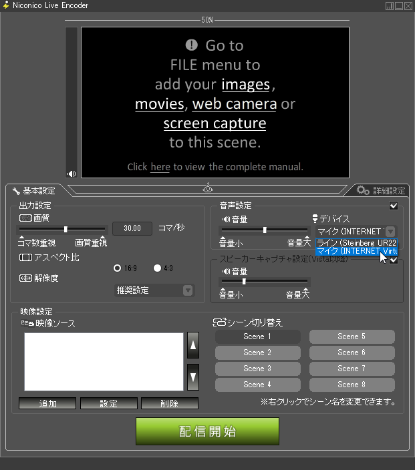Click the microphone 音量 slider handle
The width and height of the screenshot is (415, 470).
265,230
